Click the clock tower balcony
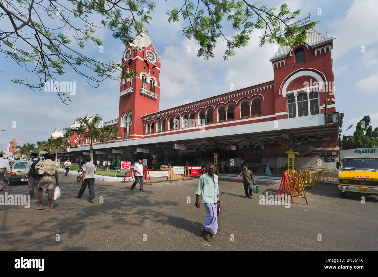Screen dimensions: 378x277 tap(149, 93)
